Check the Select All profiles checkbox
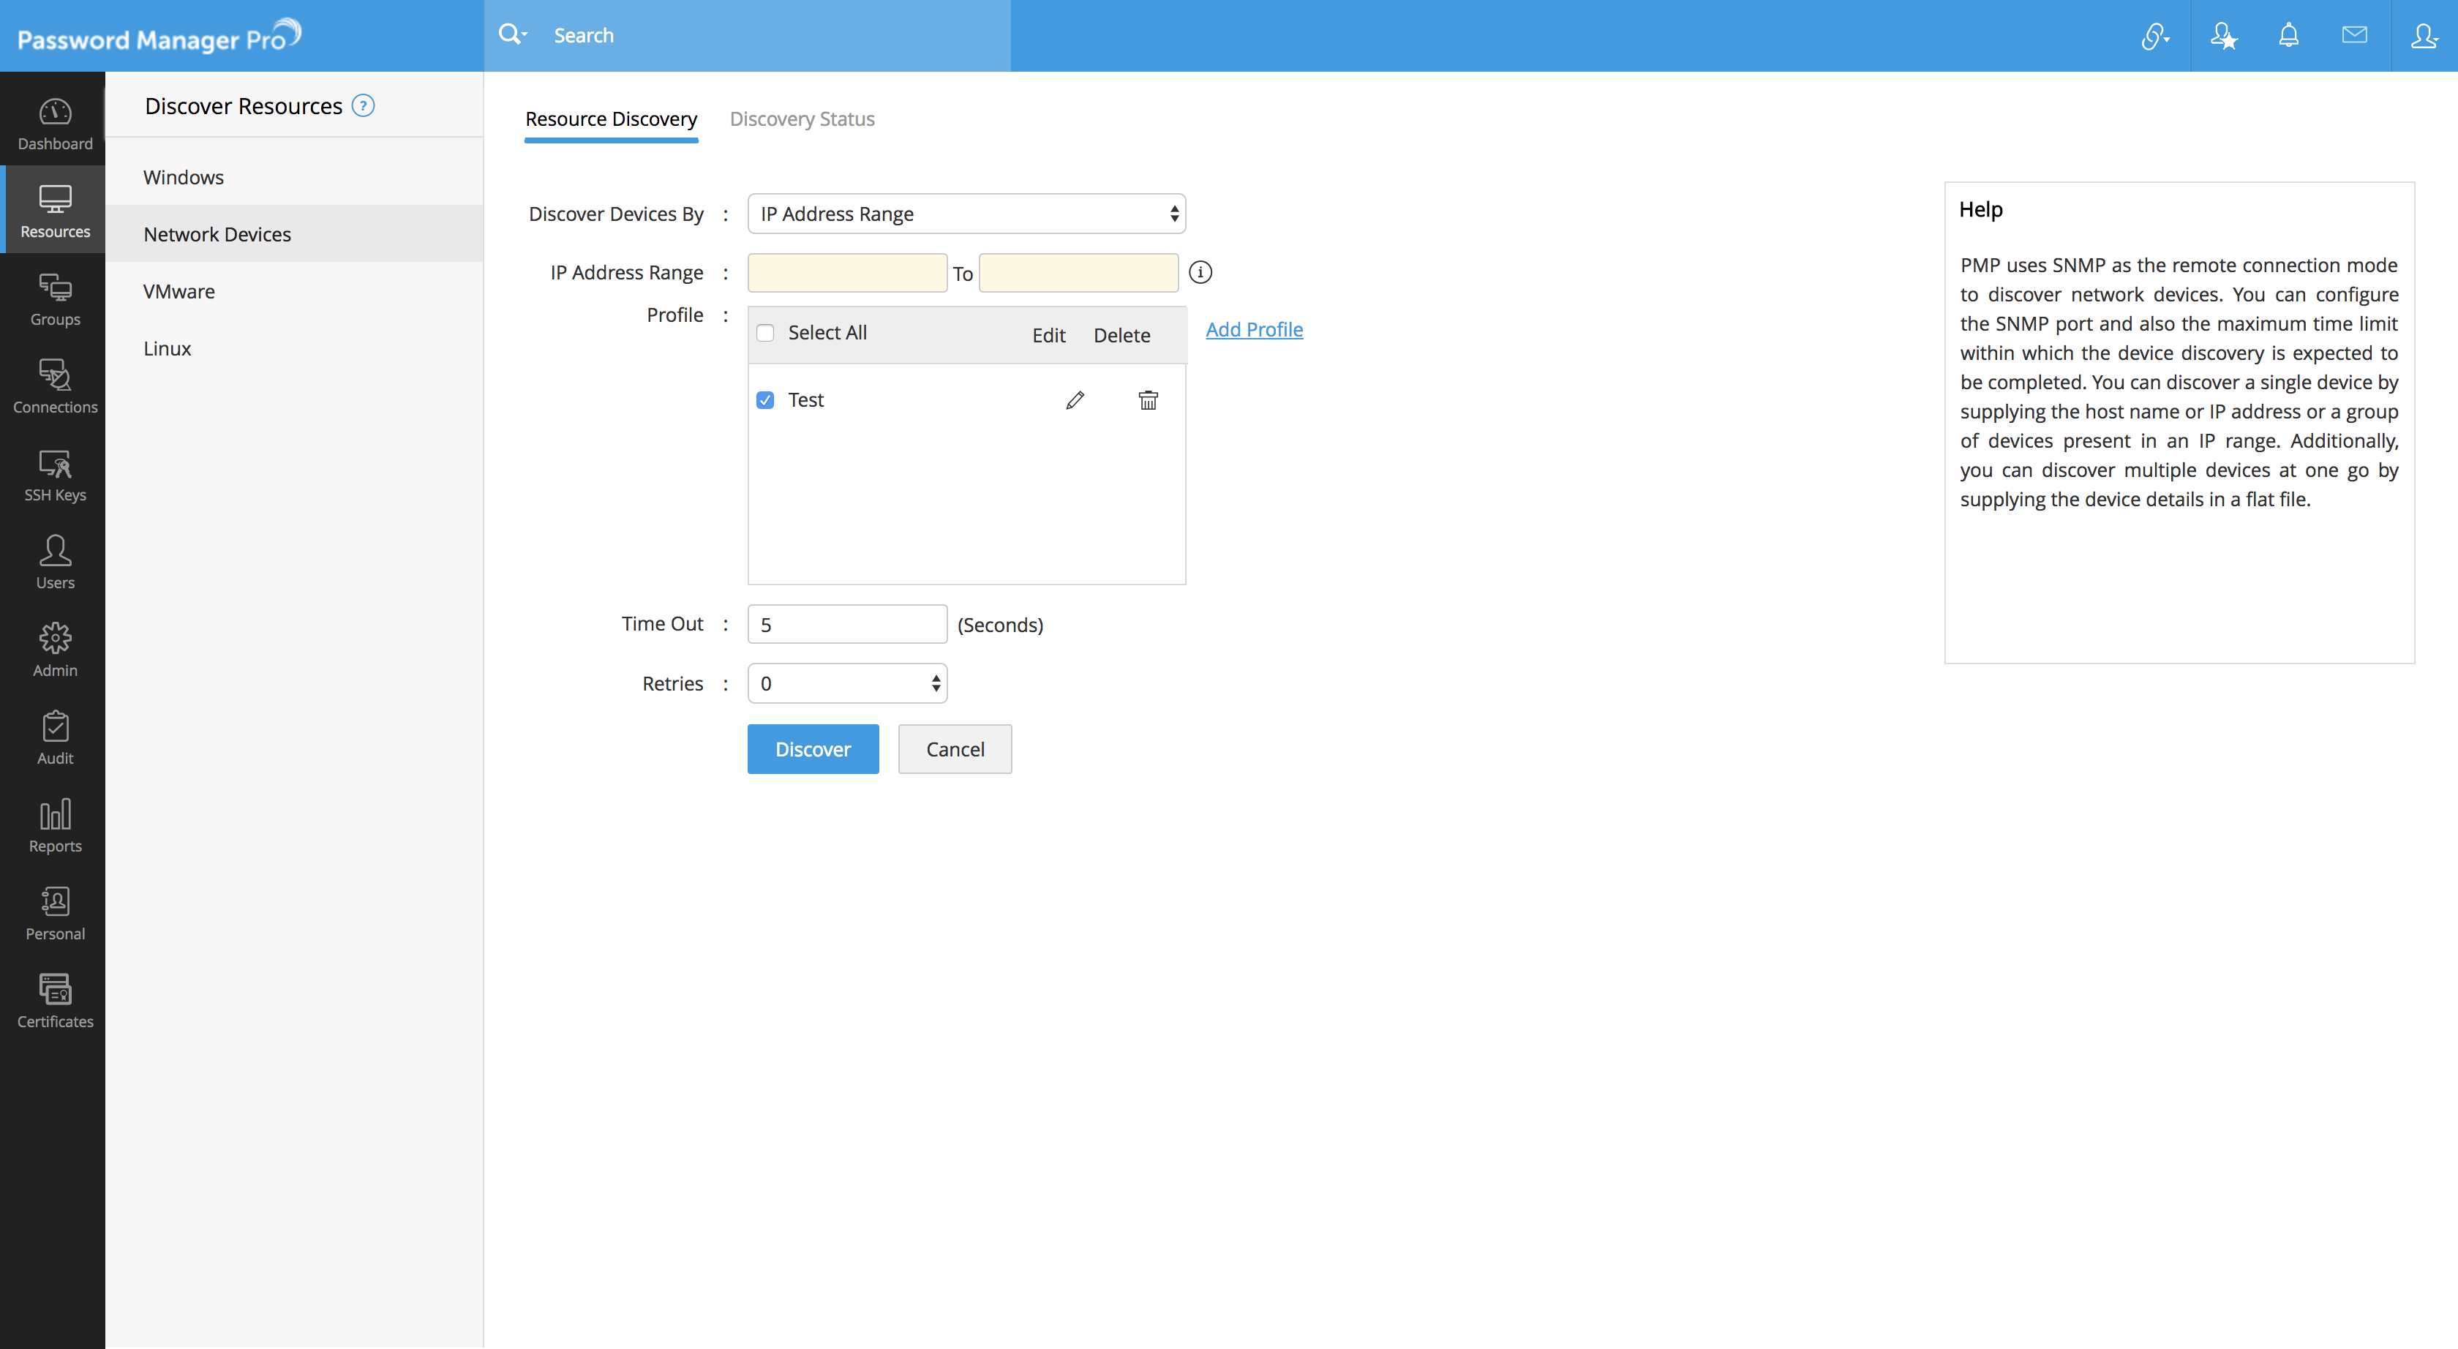 pos(765,333)
